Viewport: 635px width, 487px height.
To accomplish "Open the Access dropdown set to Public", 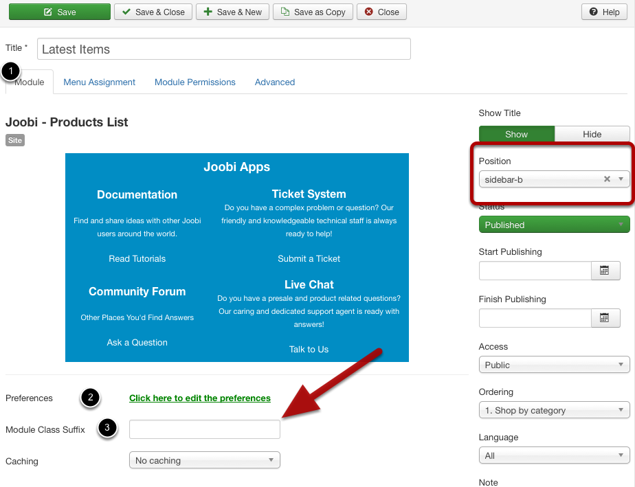I will point(555,365).
